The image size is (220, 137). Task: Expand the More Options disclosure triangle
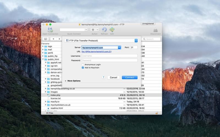[x=66, y=81]
